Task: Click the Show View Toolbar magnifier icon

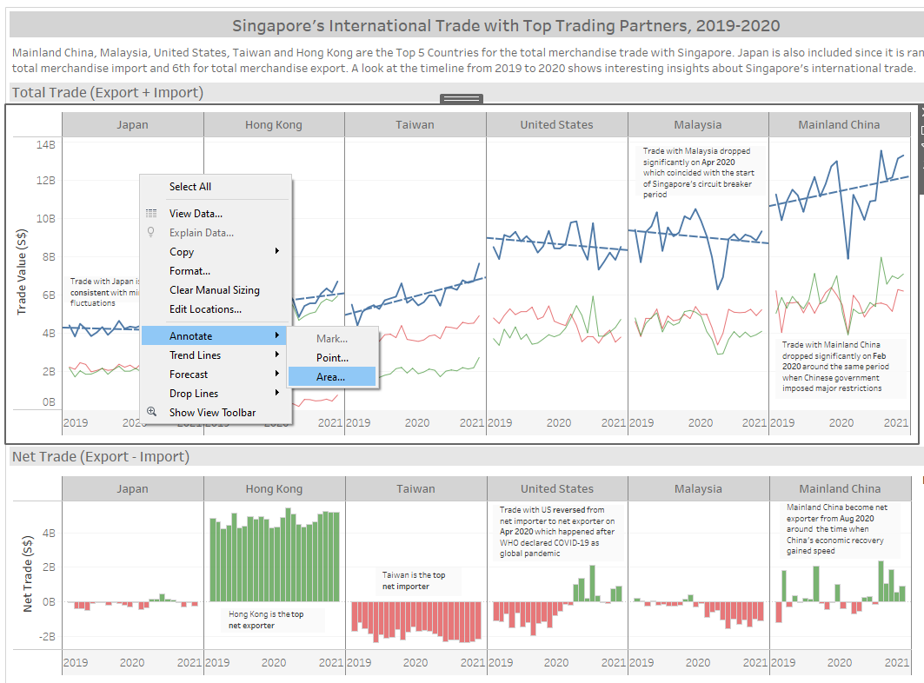Action: tap(151, 413)
